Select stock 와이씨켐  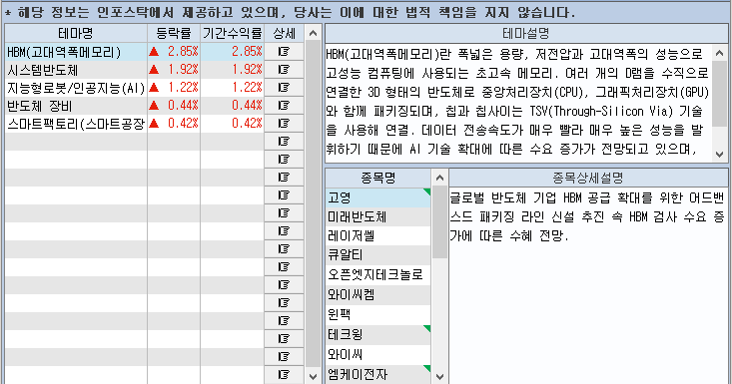click(377, 295)
